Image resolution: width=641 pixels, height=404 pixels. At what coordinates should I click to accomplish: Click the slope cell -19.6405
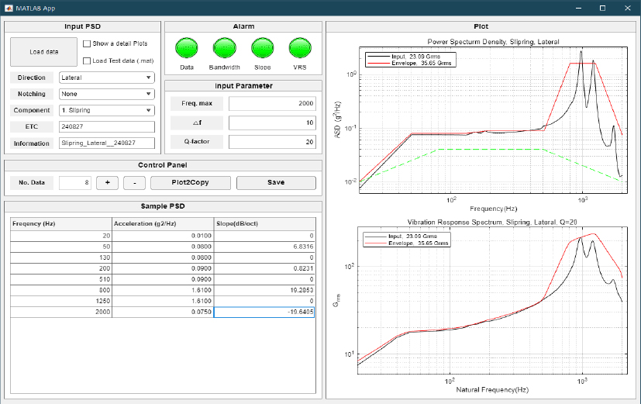[264, 312]
